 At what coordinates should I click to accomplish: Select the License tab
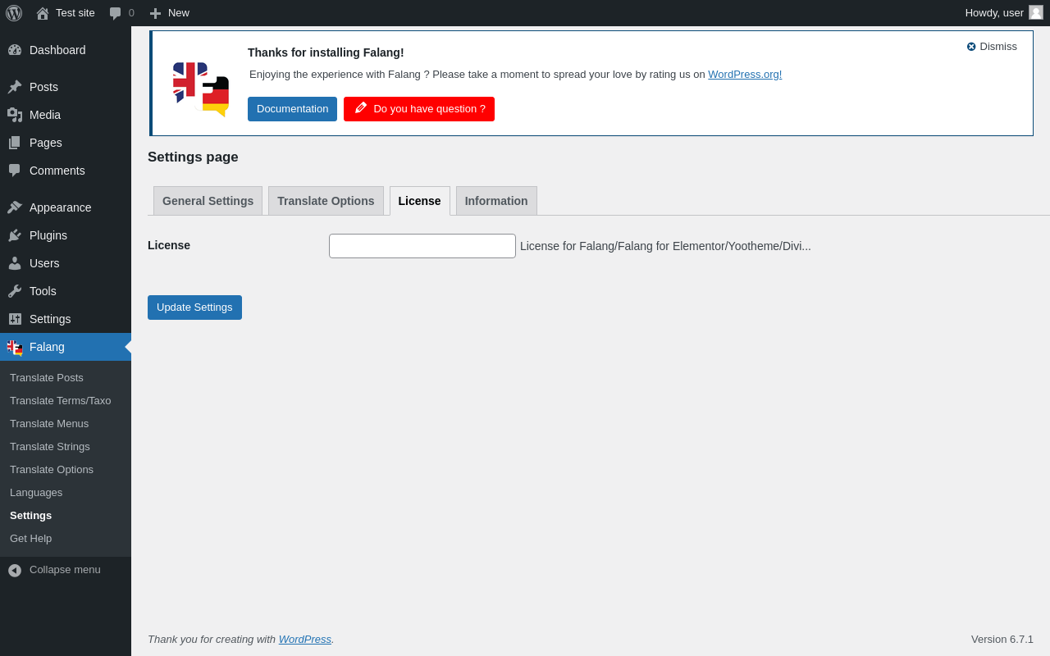(x=420, y=201)
